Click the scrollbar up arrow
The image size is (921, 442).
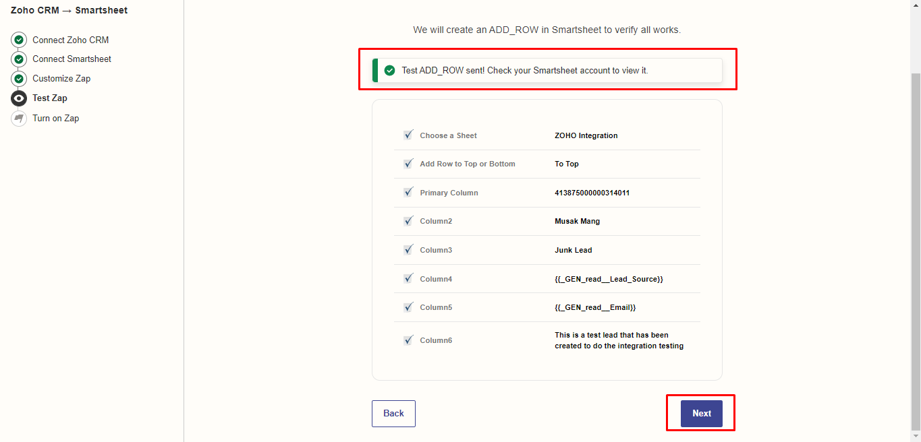click(x=916, y=5)
